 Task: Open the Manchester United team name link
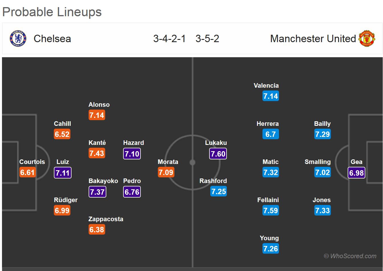tap(313, 39)
